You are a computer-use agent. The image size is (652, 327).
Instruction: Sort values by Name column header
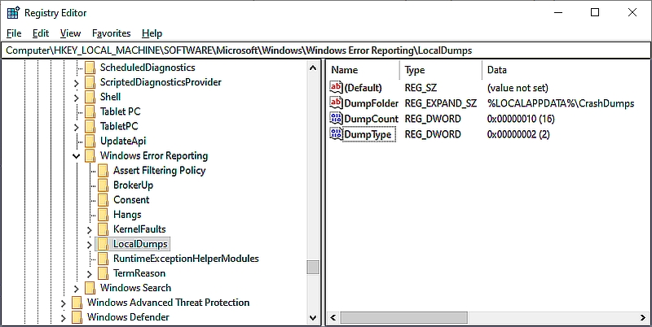point(364,70)
